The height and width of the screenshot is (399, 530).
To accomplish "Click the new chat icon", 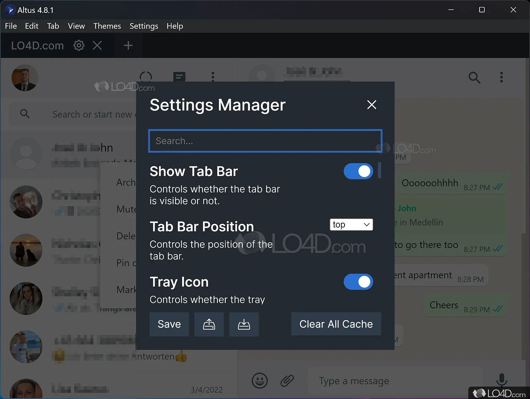I will click(179, 77).
